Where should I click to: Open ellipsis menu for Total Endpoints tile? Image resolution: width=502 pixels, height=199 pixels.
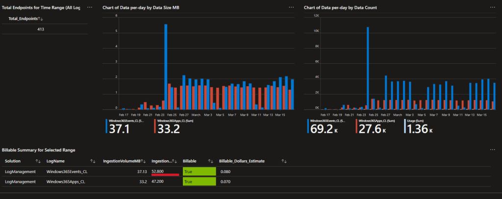(x=90, y=7)
